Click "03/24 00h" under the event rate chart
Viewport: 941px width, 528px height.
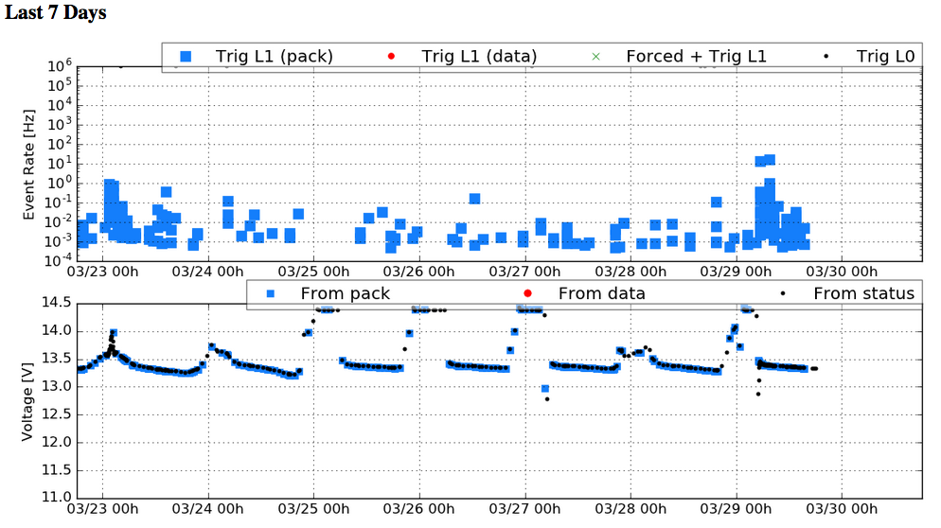(208, 272)
